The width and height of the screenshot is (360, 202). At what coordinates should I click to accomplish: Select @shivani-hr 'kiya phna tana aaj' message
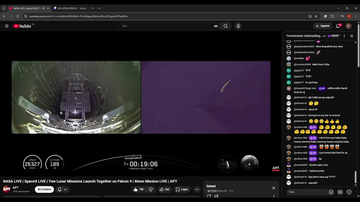click(322, 177)
